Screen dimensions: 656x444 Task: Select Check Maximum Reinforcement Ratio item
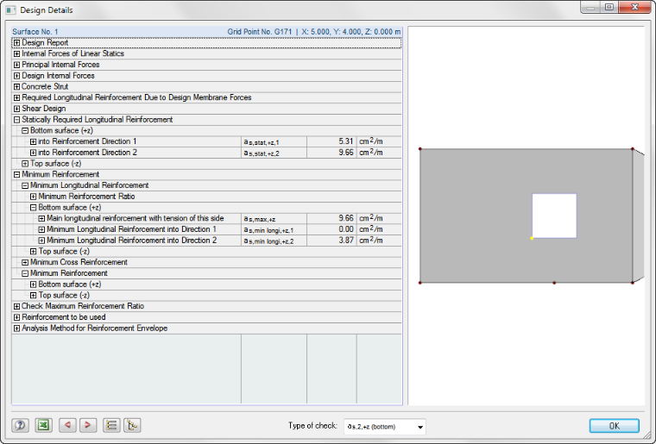click(x=83, y=306)
